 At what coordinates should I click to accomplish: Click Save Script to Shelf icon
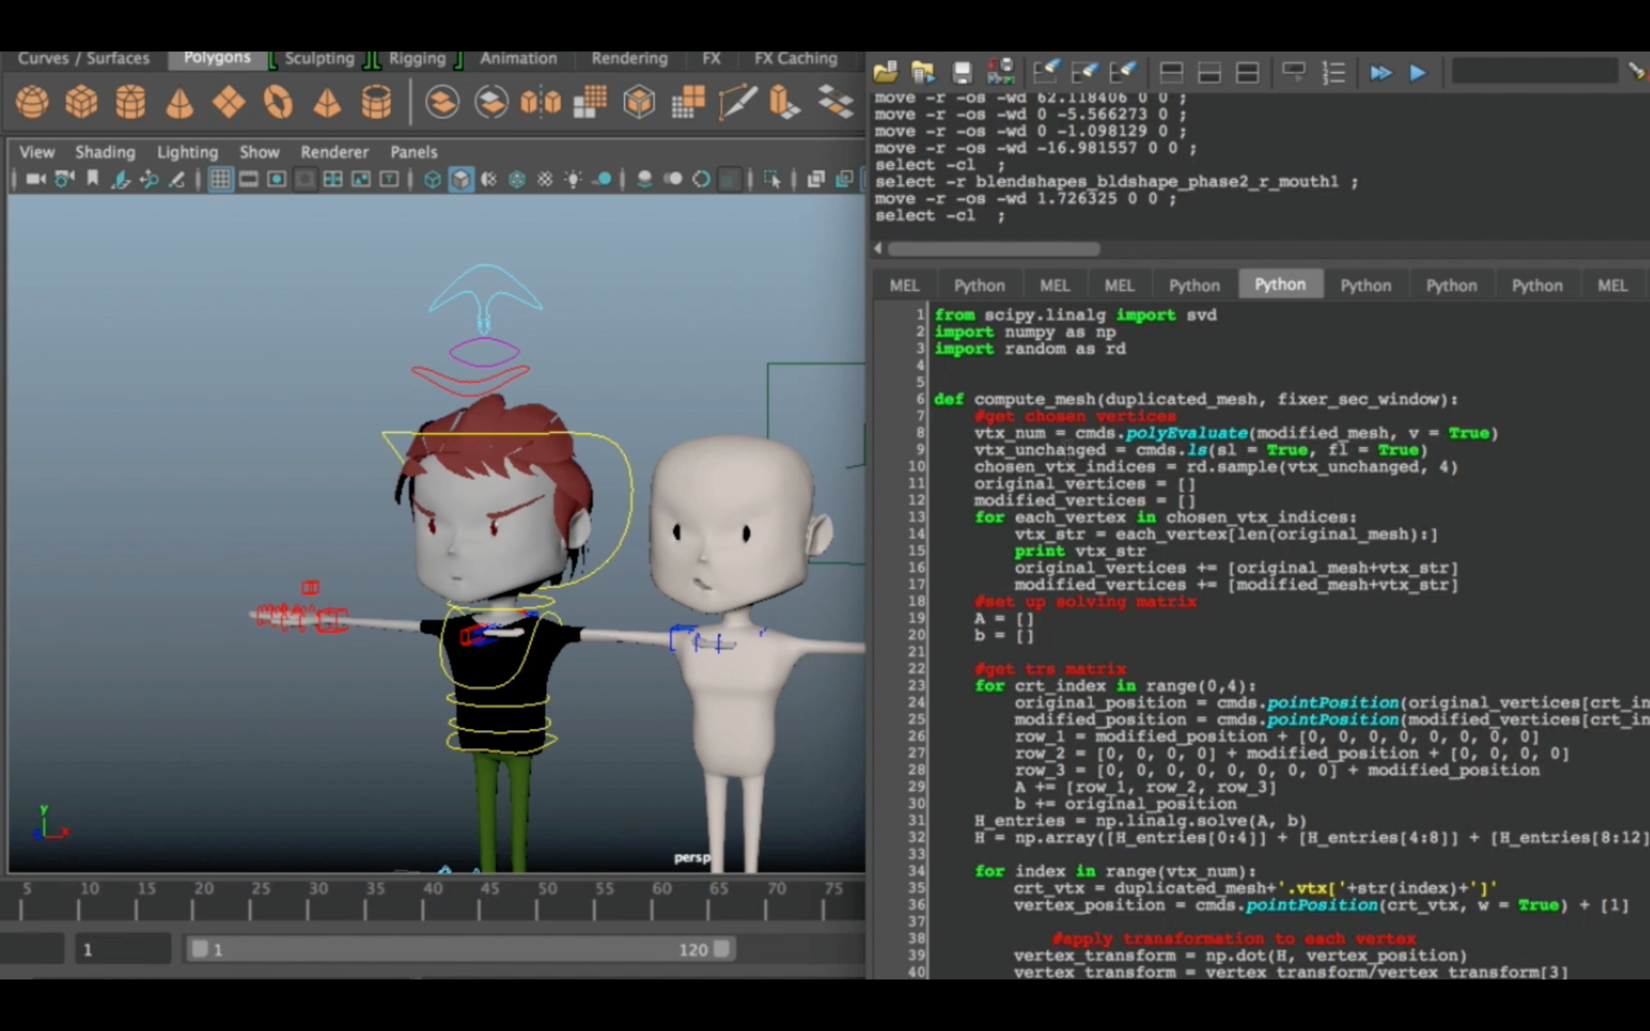click(x=1001, y=73)
